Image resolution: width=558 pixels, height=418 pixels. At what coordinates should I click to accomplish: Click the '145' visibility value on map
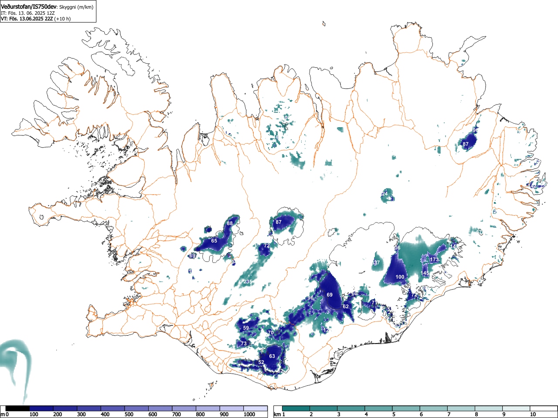click(x=425, y=273)
